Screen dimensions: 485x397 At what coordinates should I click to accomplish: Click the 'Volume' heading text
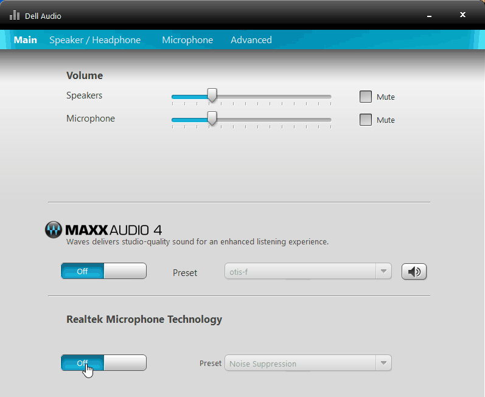(x=85, y=75)
